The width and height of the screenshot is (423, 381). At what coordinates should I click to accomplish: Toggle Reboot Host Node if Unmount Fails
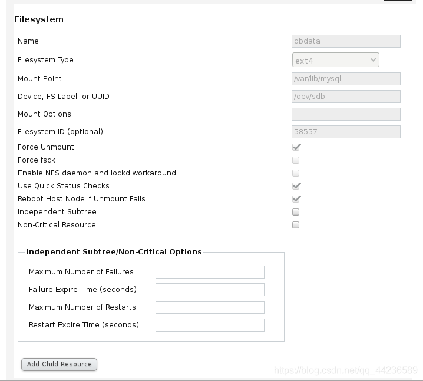pyautogui.click(x=296, y=198)
